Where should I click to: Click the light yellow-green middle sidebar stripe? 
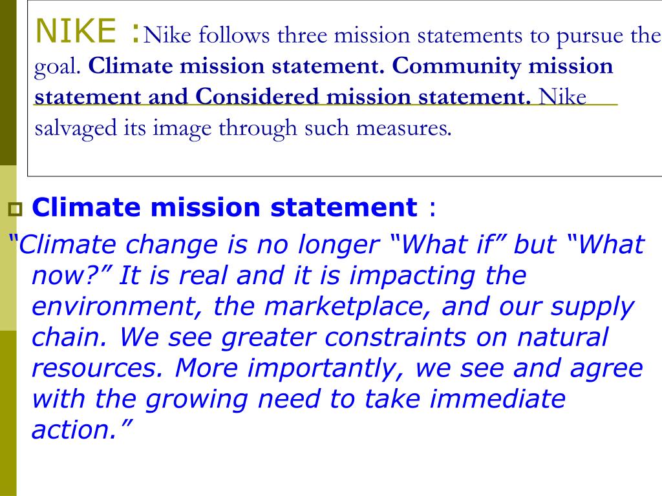[8, 248]
